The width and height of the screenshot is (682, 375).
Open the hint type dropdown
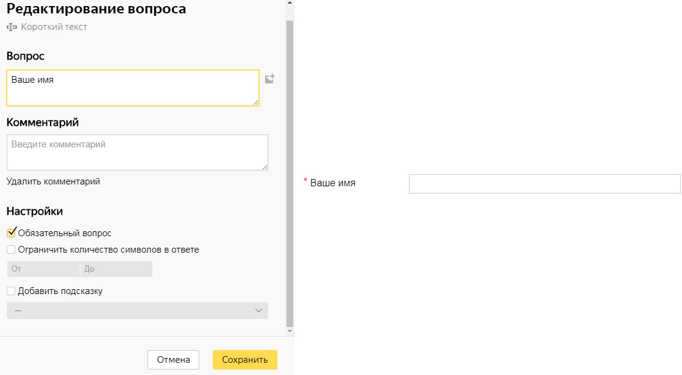137,310
